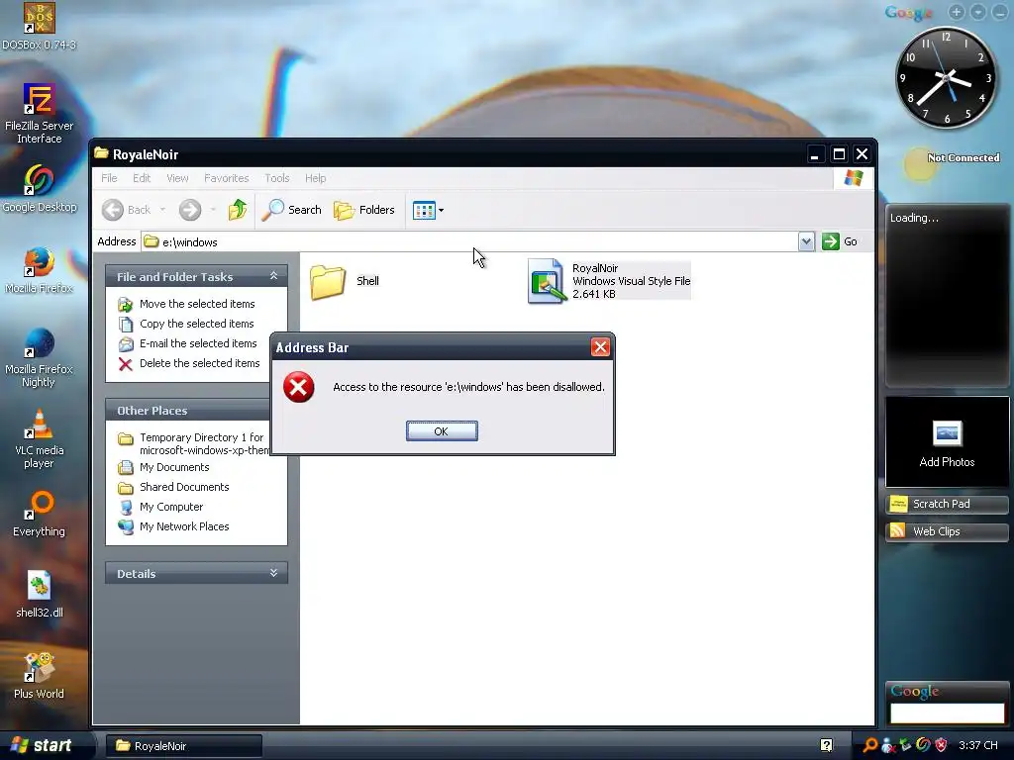Click the Mozilla Firefox Nightly desktop icon

coord(39,357)
